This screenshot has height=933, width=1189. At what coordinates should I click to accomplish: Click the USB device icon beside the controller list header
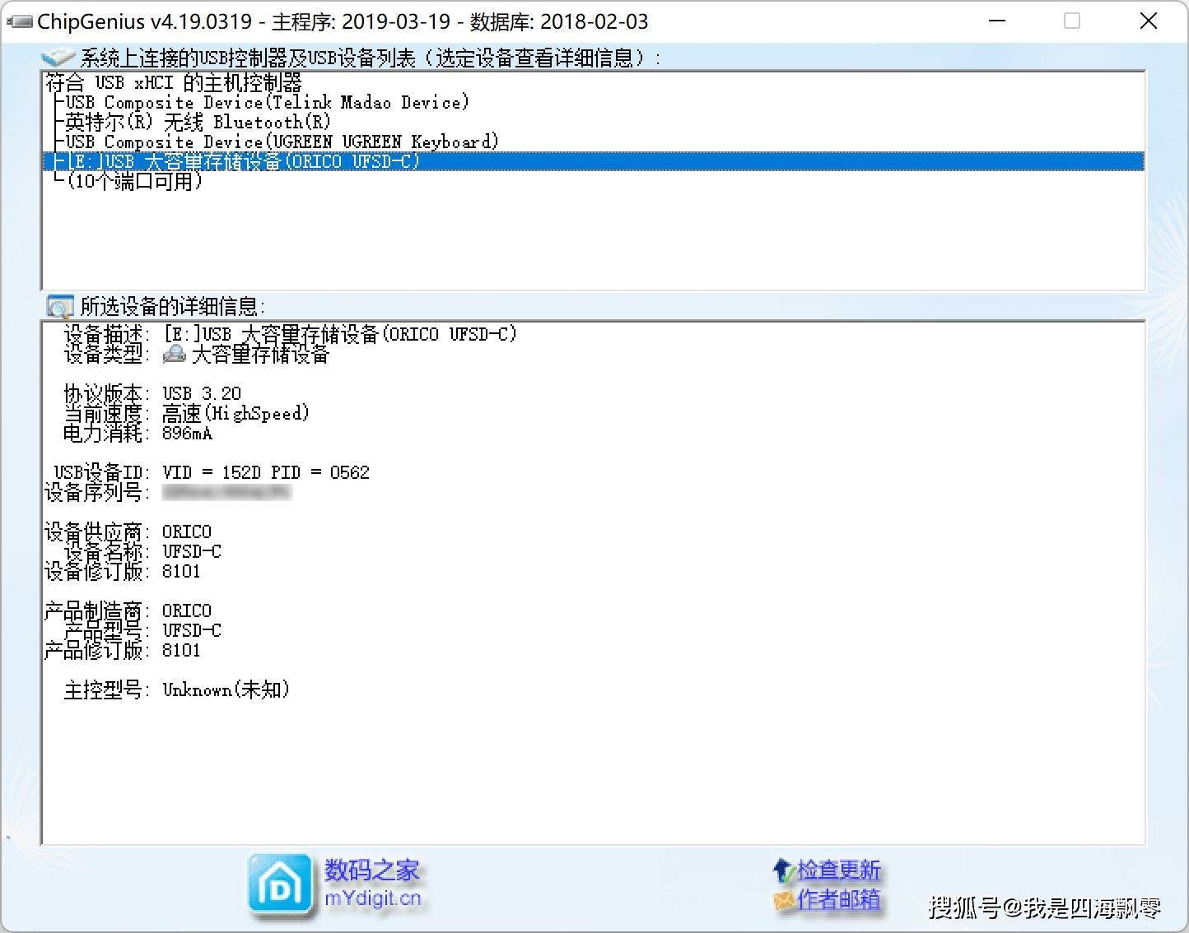click(56, 57)
